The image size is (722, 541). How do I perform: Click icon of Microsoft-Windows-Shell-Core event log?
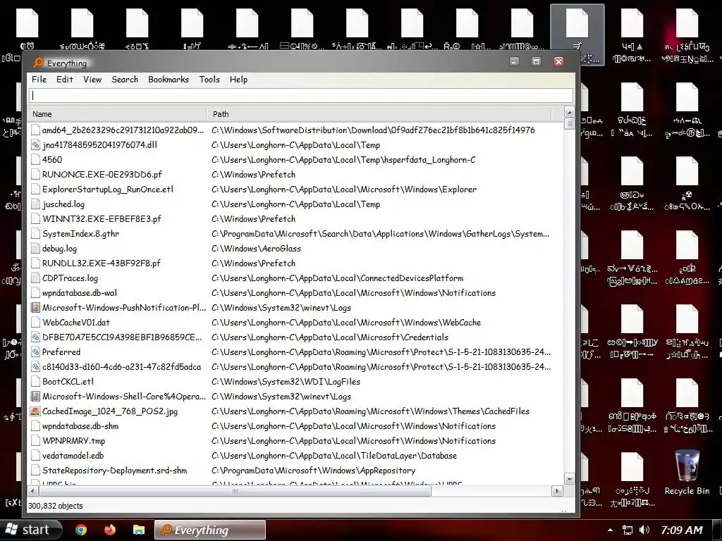click(x=35, y=397)
